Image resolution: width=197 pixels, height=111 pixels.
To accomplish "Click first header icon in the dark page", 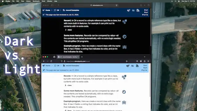I will pyautogui.click(x=129, y=10).
